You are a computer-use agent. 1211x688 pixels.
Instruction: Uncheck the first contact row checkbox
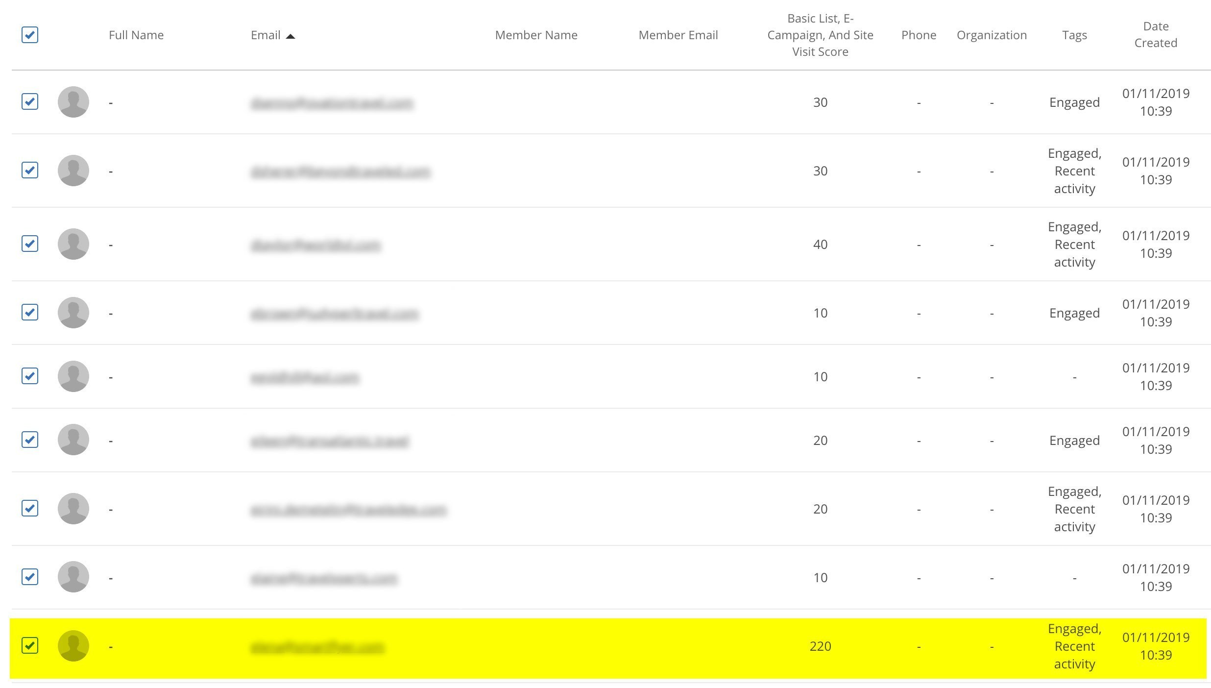point(30,101)
